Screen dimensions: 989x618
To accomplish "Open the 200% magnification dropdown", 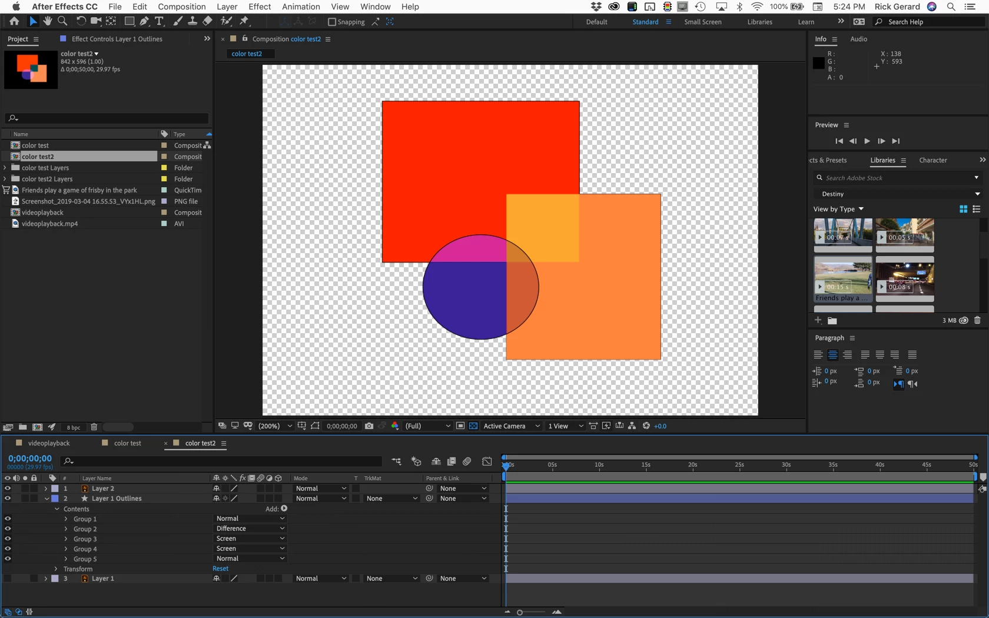I will coord(275,426).
